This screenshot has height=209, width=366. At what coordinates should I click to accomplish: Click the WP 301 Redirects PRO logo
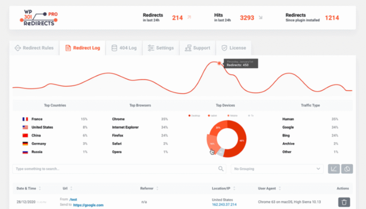click(39, 17)
